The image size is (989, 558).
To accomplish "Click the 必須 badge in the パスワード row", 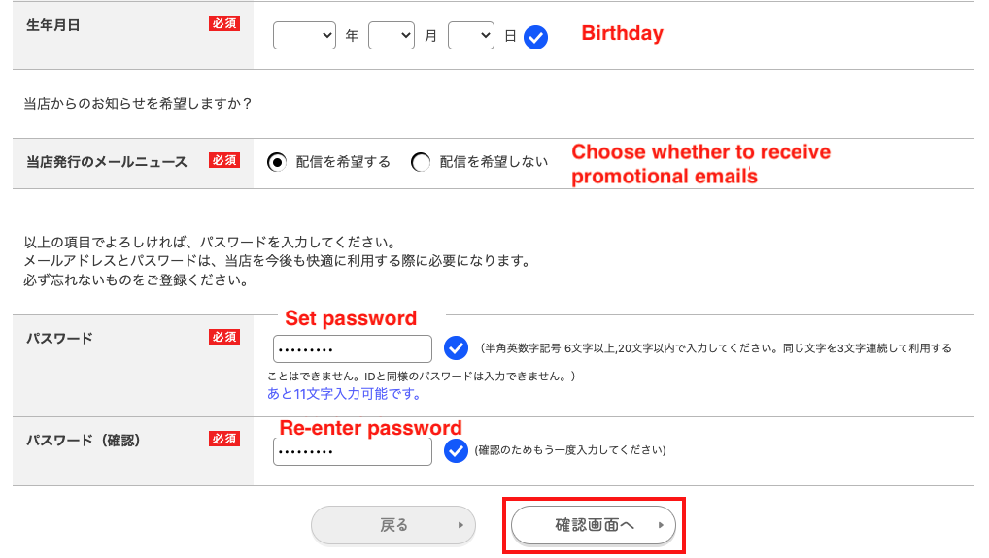I will coord(223,338).
